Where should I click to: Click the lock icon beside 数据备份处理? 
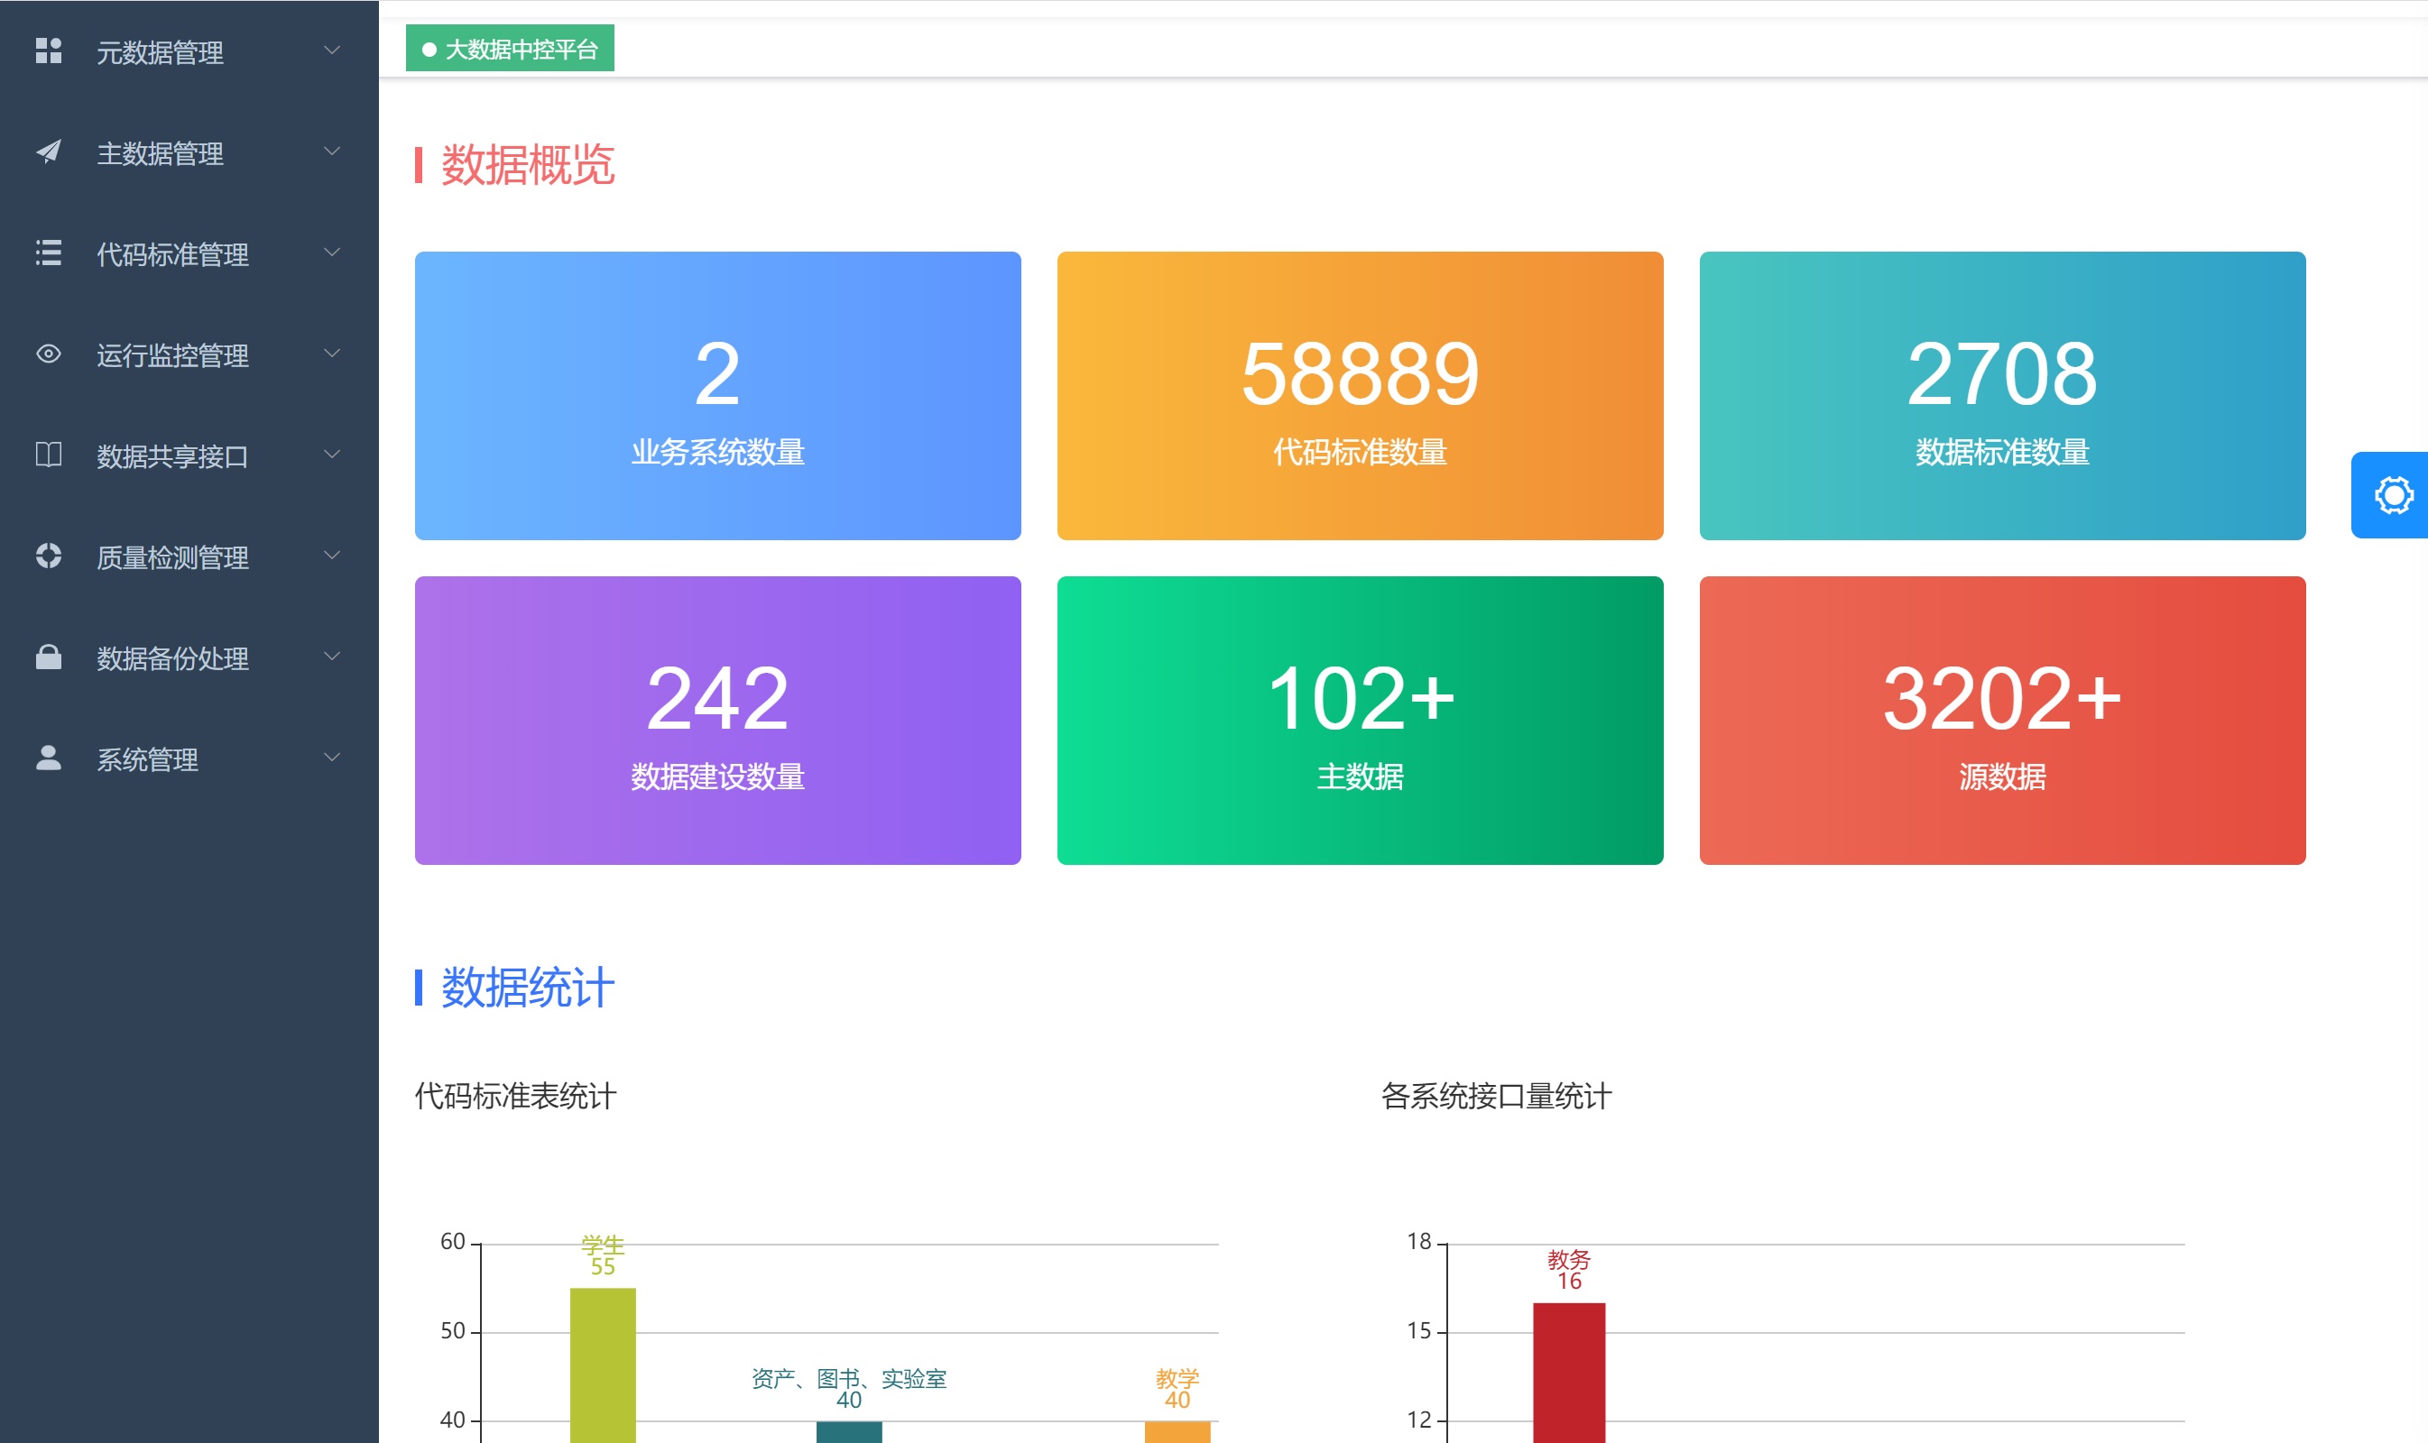click(49, 657)
